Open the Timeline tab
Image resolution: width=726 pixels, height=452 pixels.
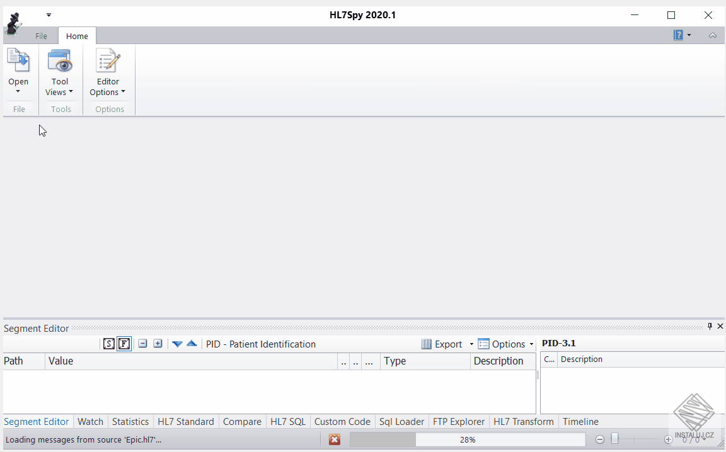point(580,421)
